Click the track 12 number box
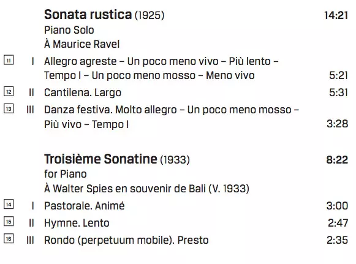This screenshot has height=264, width=356. 9,92
